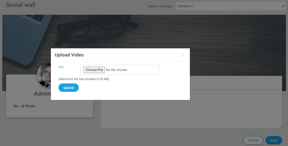Click the Choose File button

tap(94, 70)
